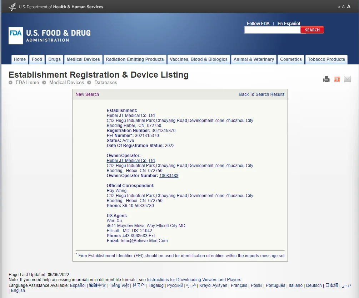Screen dimensions: 359x298
Task: Click the New Search link
Action: [x=87, y=94]
